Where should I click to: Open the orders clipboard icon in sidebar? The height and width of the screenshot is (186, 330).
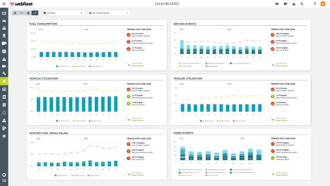tap(4, 51)
